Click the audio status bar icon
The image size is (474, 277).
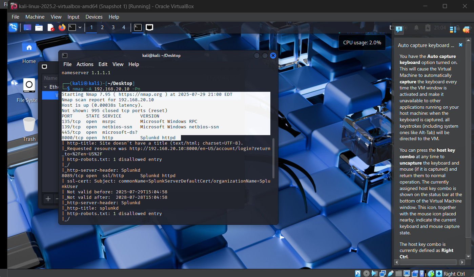tap(374, 273)
